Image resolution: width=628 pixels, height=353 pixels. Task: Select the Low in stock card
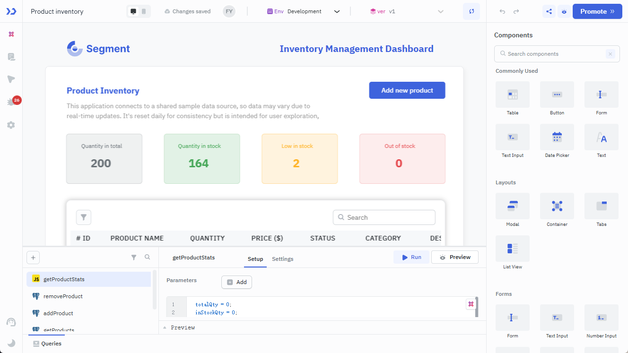coord(300,159)
